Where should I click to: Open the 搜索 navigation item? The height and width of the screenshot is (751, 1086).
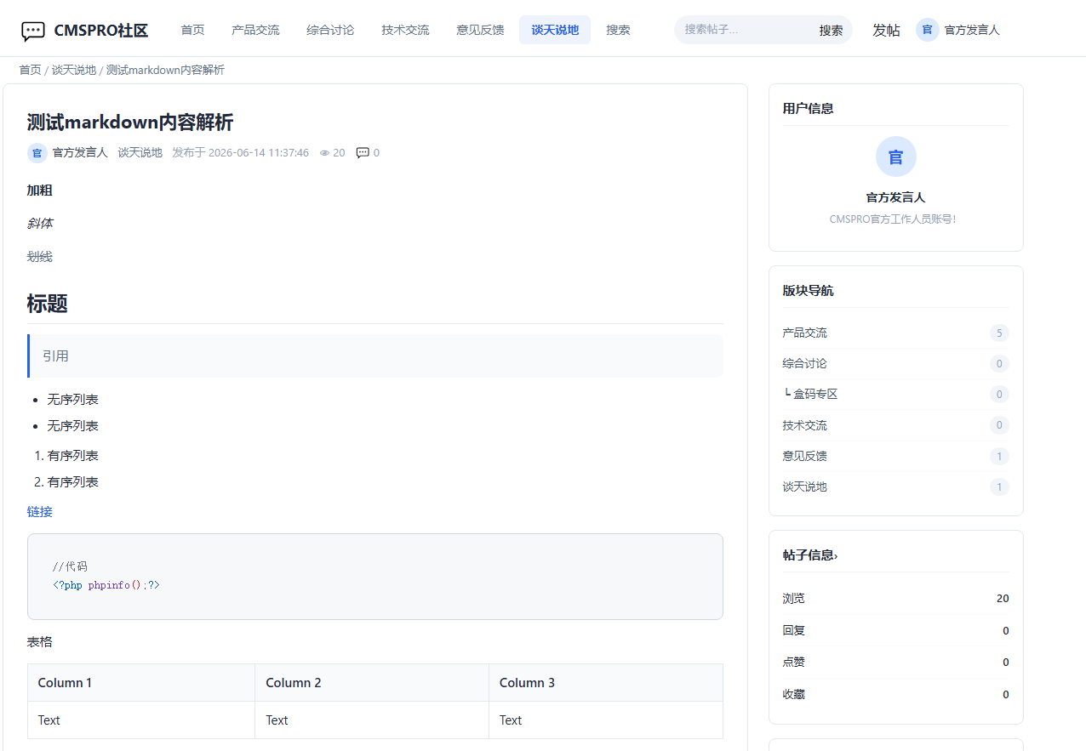tap(618, 30)
